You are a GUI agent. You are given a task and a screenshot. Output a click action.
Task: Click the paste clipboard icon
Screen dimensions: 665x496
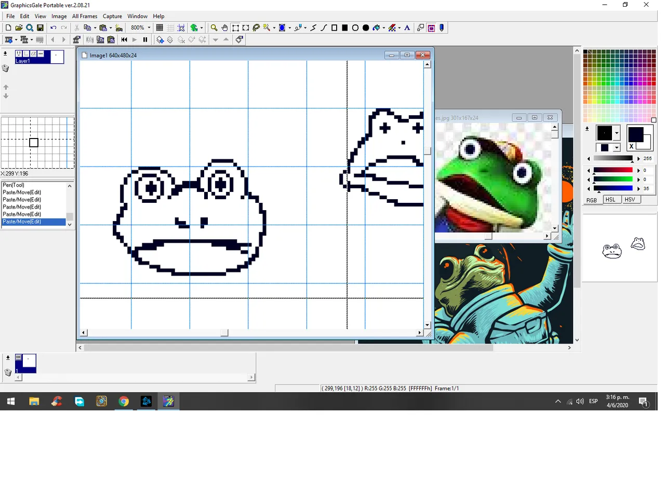tap(103, 28)
